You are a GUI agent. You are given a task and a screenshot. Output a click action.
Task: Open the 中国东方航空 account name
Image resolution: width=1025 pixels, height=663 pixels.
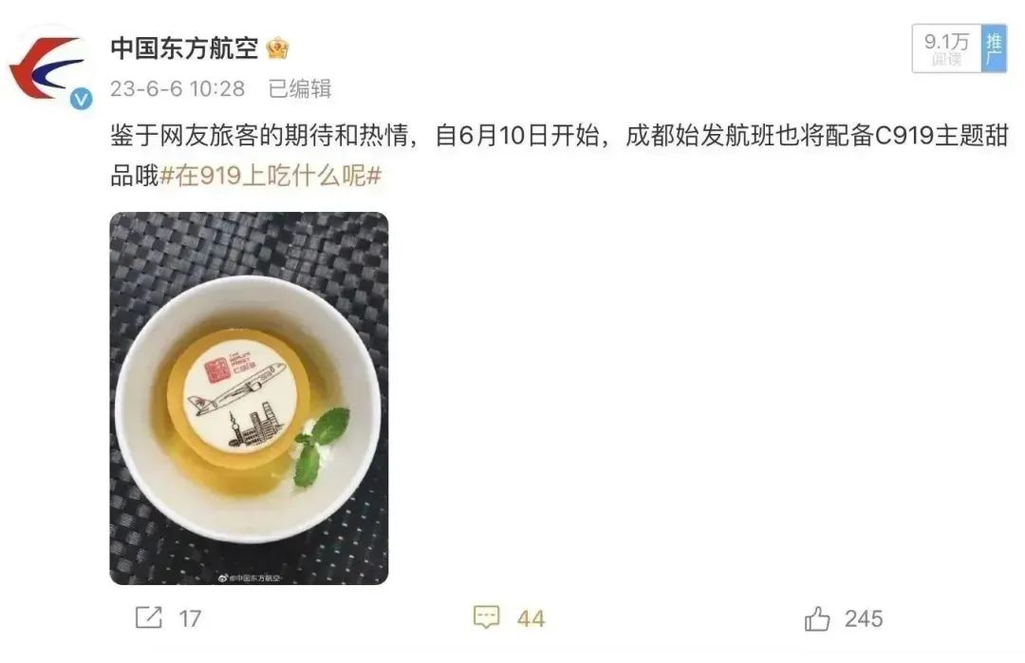[x=184, y=48]
